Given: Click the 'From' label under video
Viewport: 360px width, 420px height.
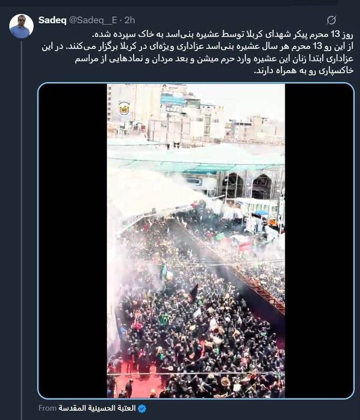Looking at the screenshot, I should (x=47, y=408).
